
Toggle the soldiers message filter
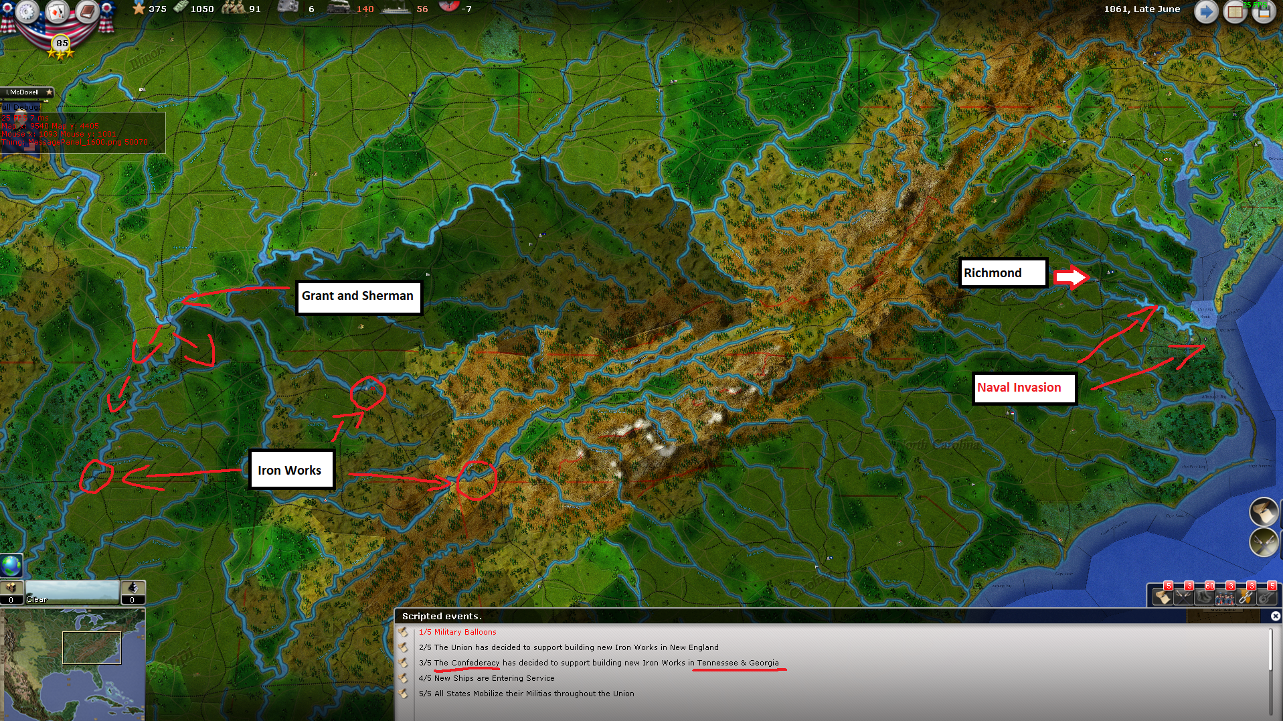(1225, 595)
